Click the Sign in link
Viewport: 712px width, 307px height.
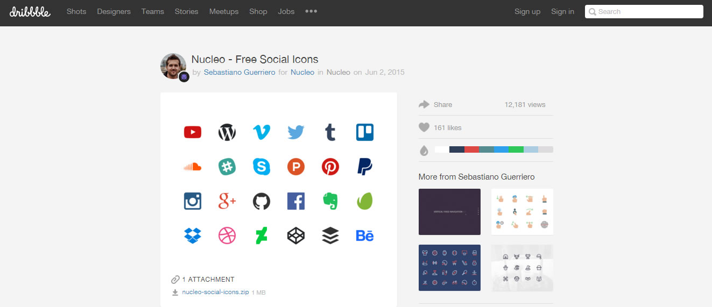[562, 11]
